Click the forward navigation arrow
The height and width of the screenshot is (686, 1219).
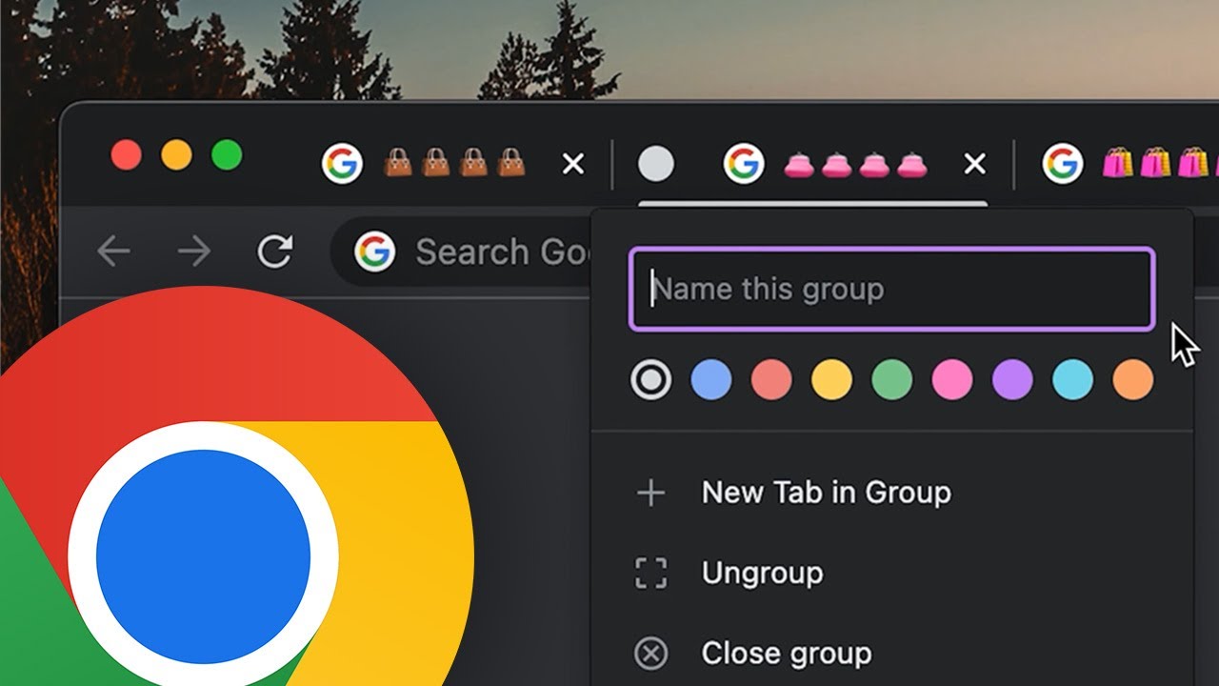193,252
